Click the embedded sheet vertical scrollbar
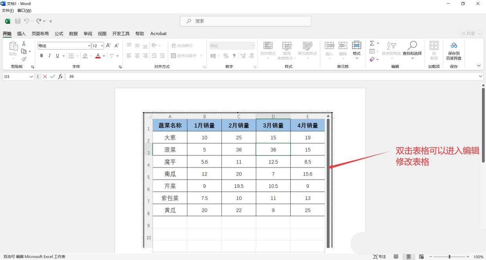486x260 pixels. (x=328, y=183)
